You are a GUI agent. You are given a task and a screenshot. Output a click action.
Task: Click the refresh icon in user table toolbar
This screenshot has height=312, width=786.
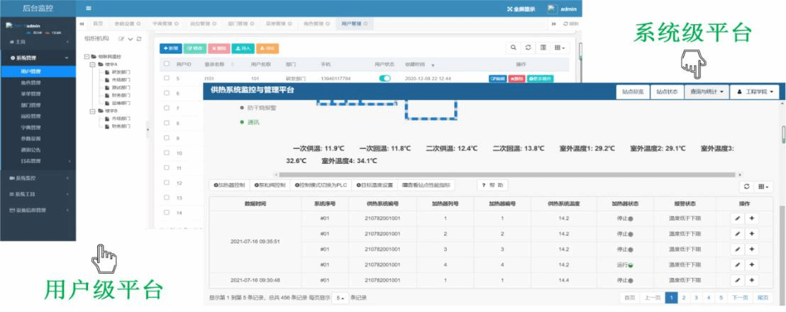coord(528,48)
